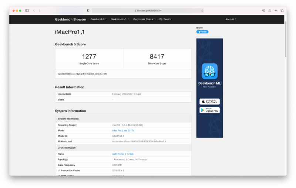Click the single-core score 1277
This screenshot has width=296, height=188.
click(x=89, y=57)
